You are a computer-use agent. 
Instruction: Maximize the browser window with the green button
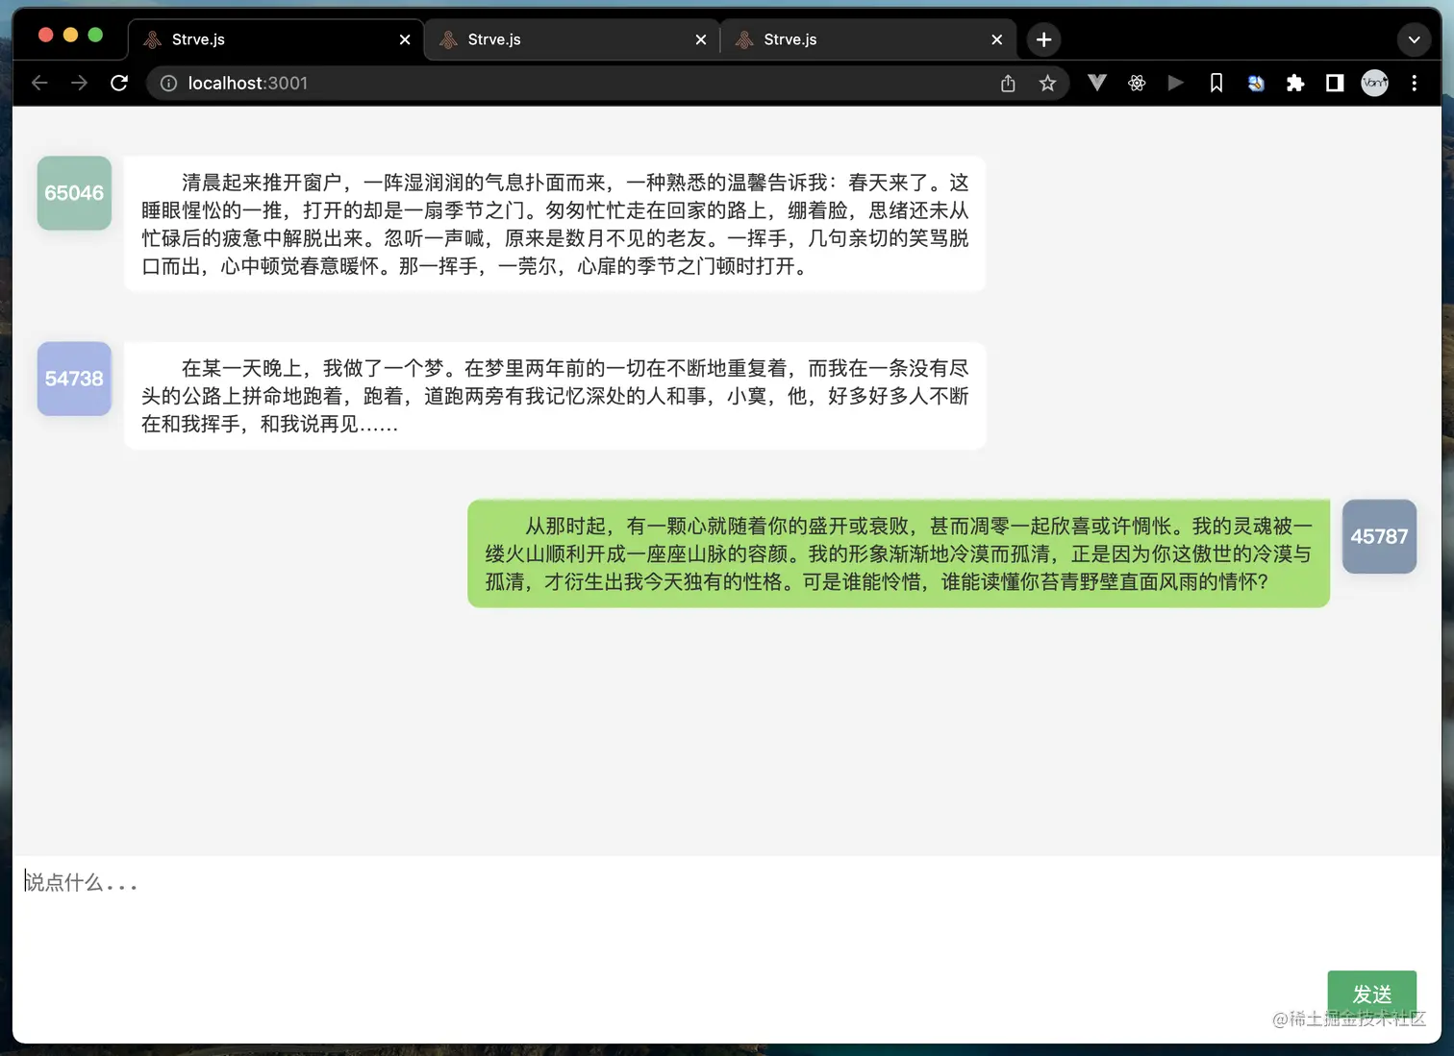click(95, 36)
